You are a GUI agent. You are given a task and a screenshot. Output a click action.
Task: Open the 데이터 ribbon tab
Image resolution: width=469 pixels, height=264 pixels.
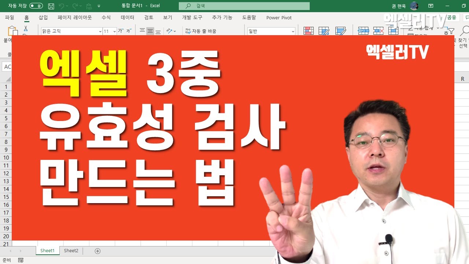(x=128, y=18)
